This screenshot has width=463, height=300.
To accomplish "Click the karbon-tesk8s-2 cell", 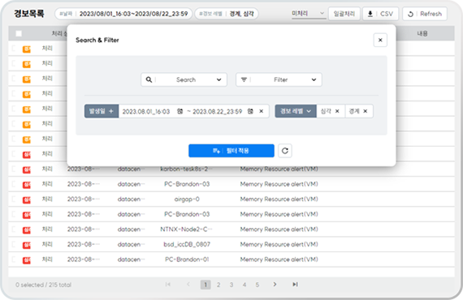I will pos(186,169).
